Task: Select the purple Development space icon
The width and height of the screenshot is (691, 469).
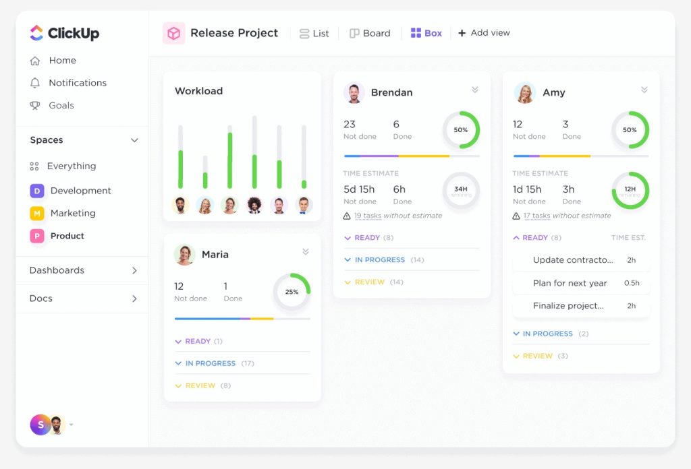Action: pos(37,191)
